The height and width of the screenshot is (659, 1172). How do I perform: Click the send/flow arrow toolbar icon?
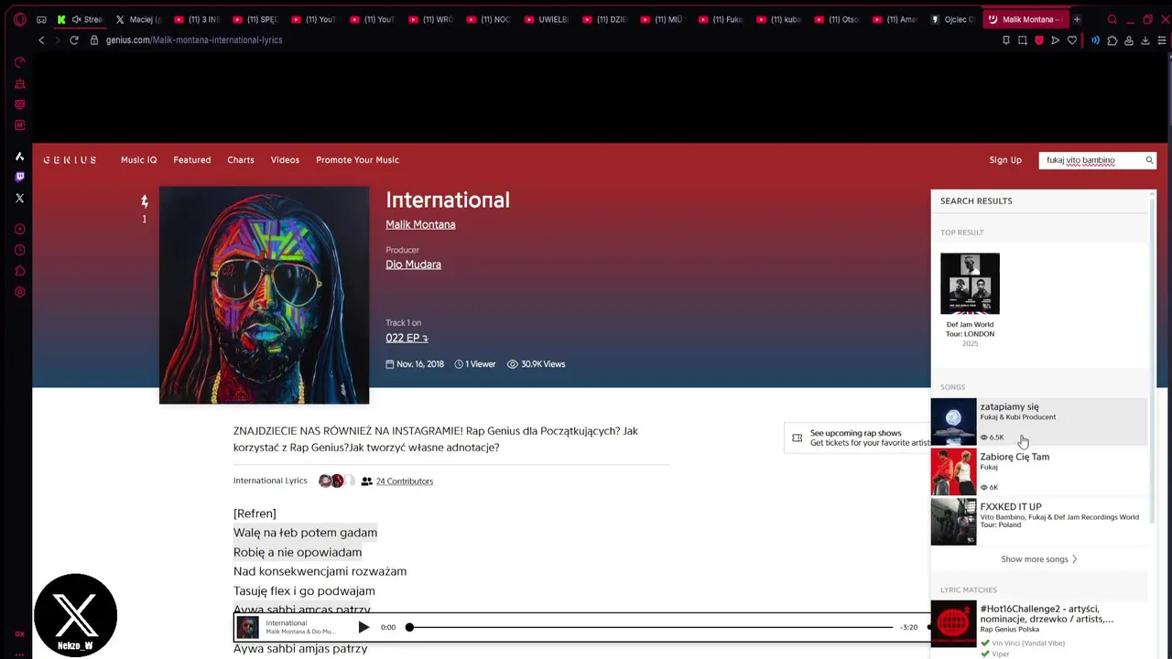click(1055, 40)
